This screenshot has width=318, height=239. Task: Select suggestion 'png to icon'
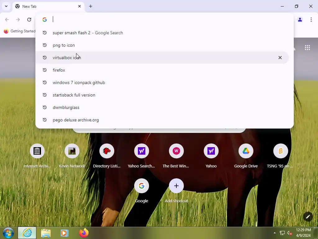(x=162, y=45)
